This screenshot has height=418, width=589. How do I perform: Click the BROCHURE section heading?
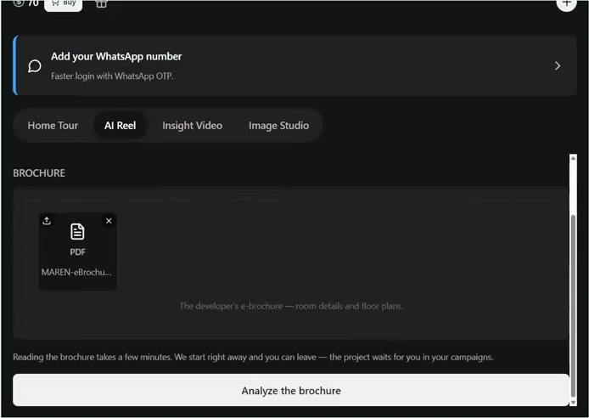point(39,173)
